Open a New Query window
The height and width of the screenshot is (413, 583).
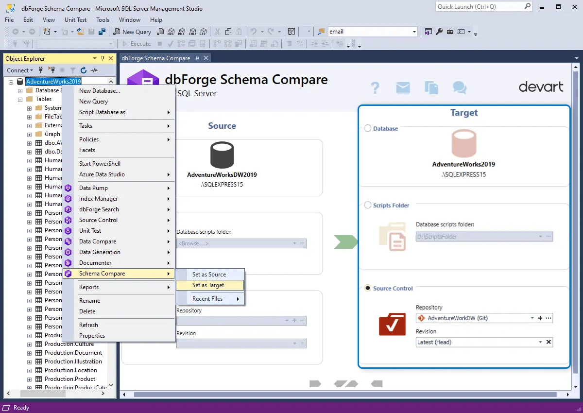point(132,32)
